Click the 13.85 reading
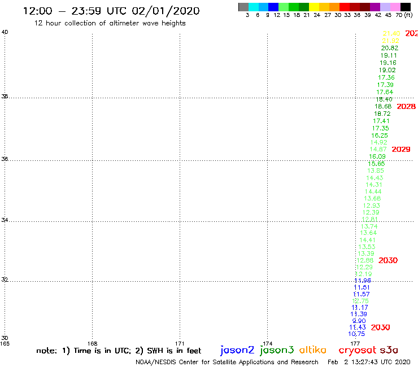 [x=376, y=171]
